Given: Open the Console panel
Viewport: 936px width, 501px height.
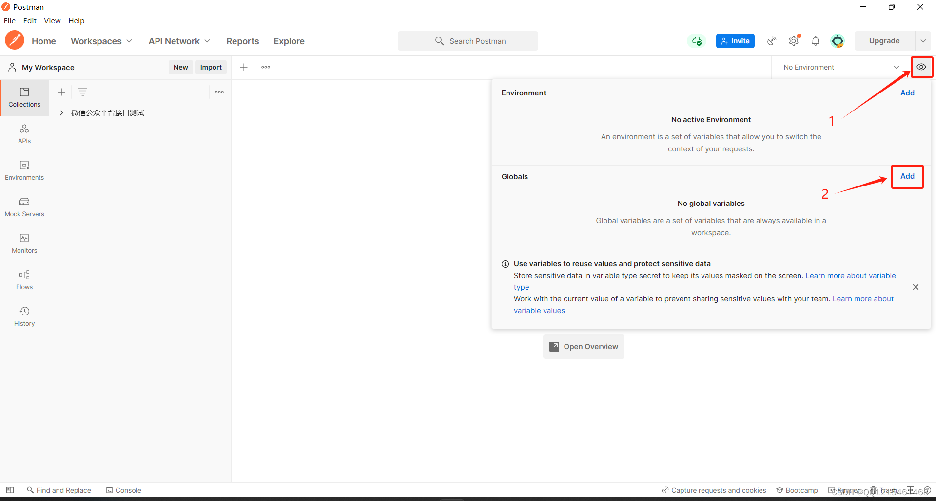Looking at the screenshot, I should (124, 490).
